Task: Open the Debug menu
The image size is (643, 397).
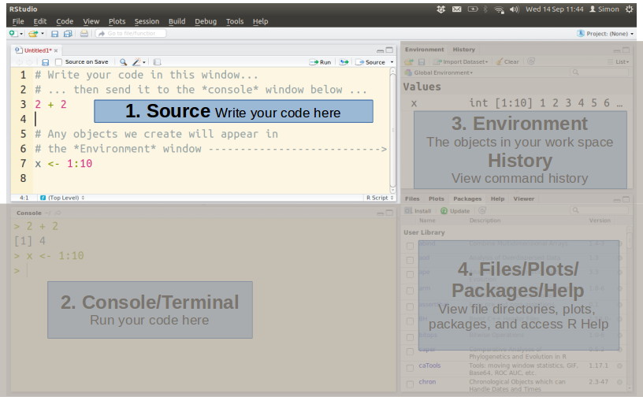Action: pyautogui.click(x=206, y=21)
